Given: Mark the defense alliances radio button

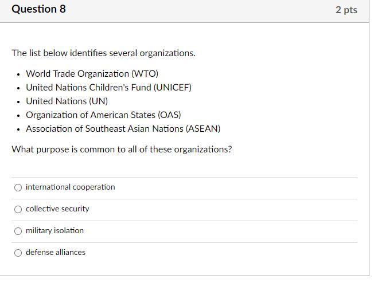Looking at the screenshot, I should tap(18, 253).
